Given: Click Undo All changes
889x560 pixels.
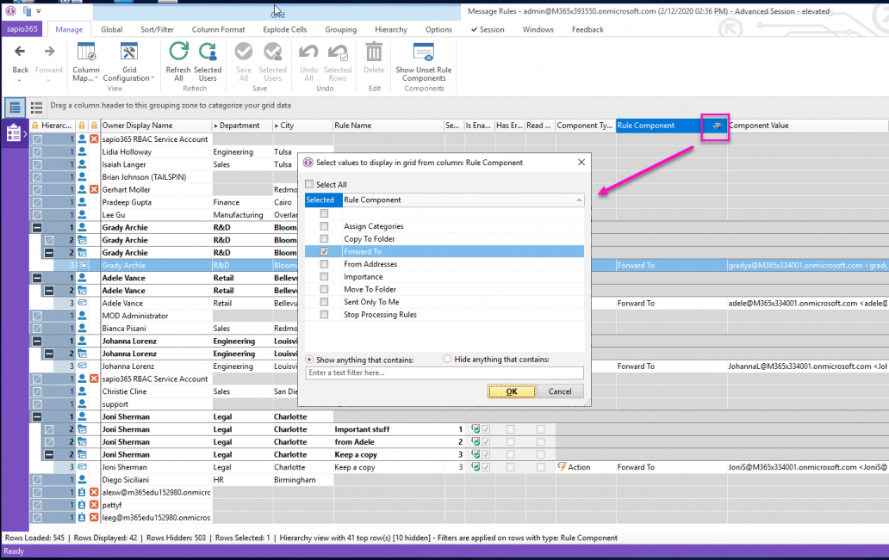Looking at the screenshot, I should click(x=308, y=52).
